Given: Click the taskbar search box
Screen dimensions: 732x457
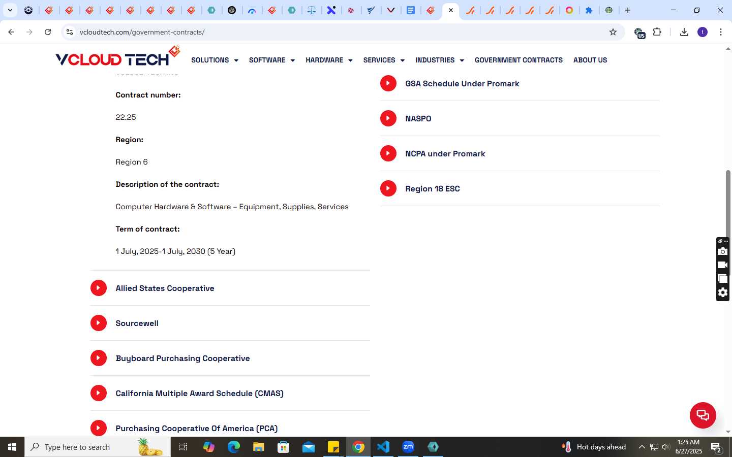Looking at the screenshot, I should [x=98, y=447].
